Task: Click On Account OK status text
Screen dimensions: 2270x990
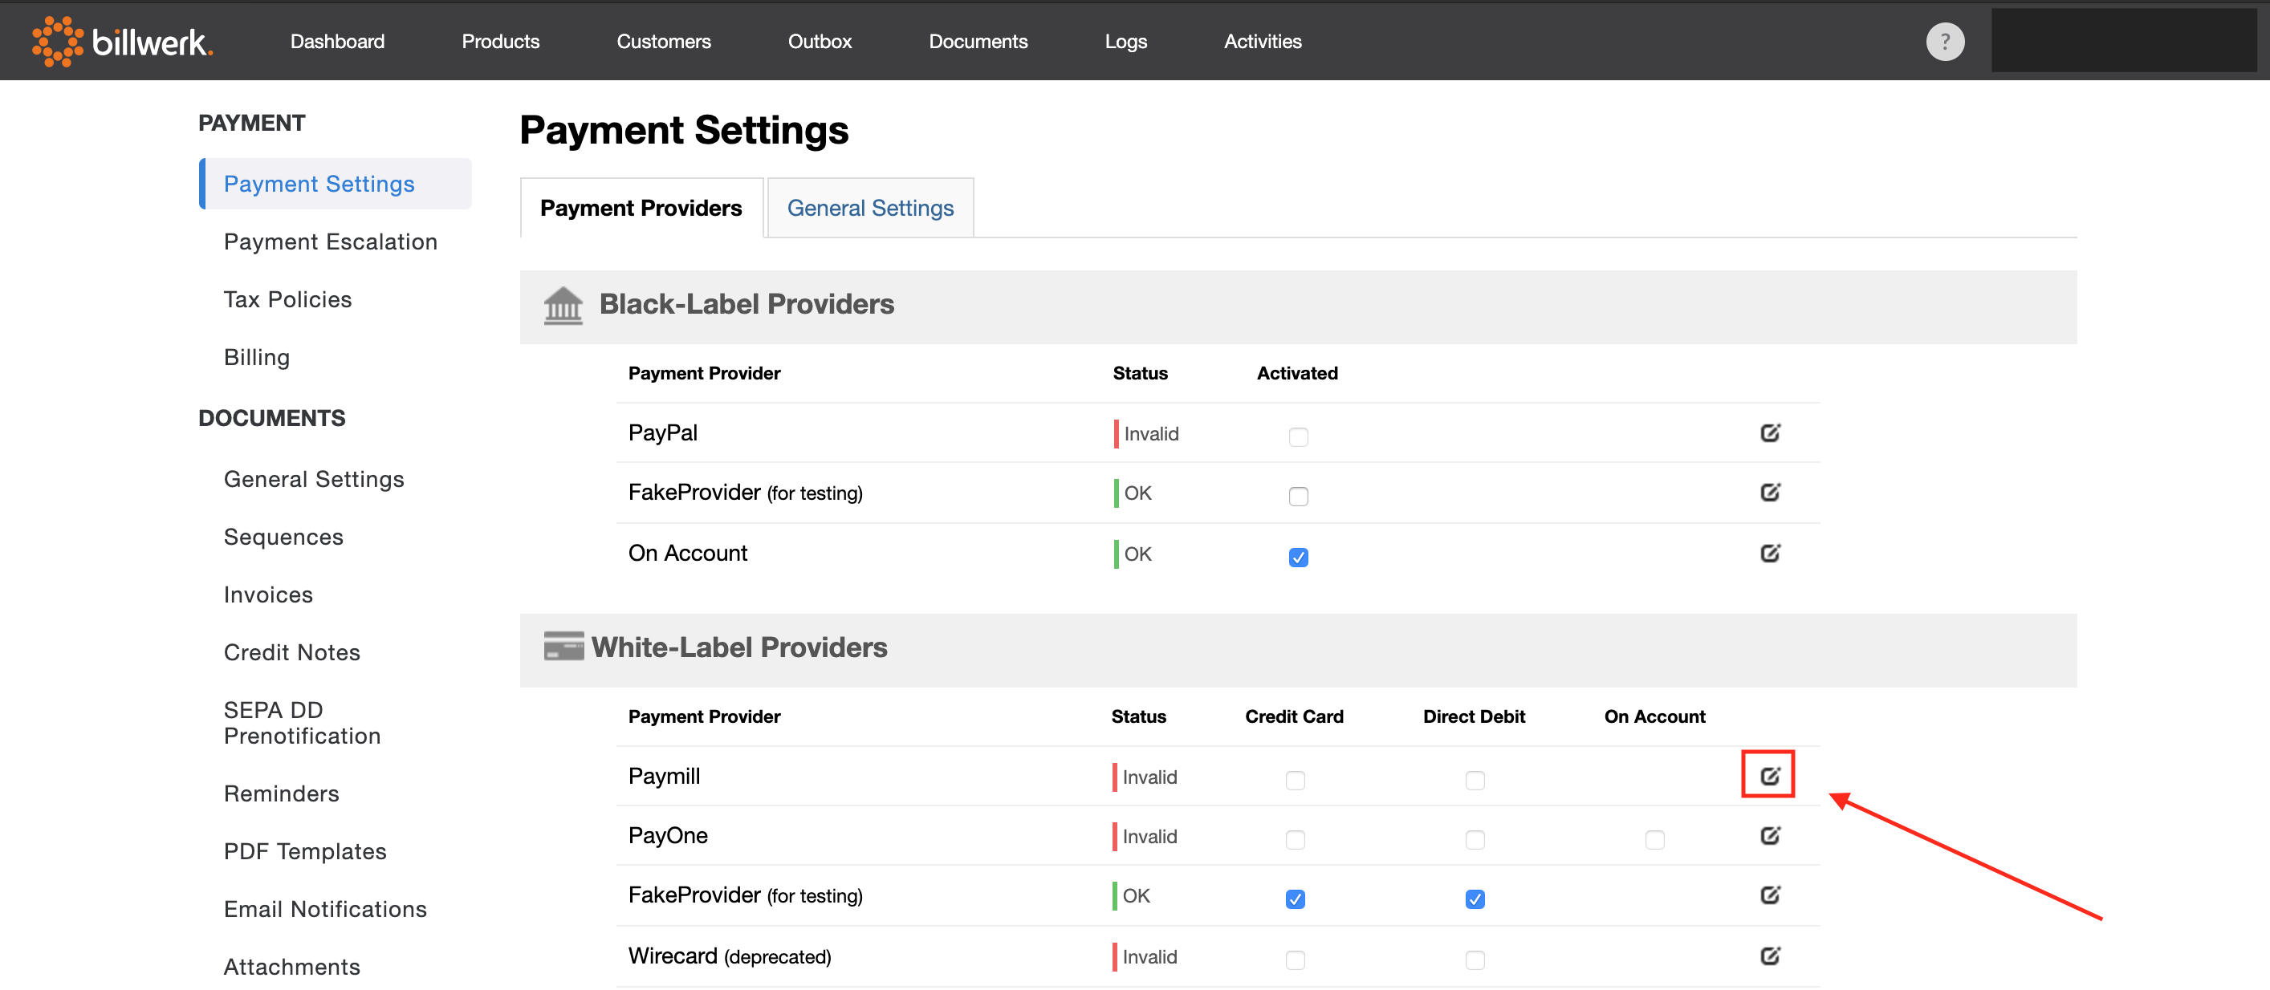Action: (1137, 554)
